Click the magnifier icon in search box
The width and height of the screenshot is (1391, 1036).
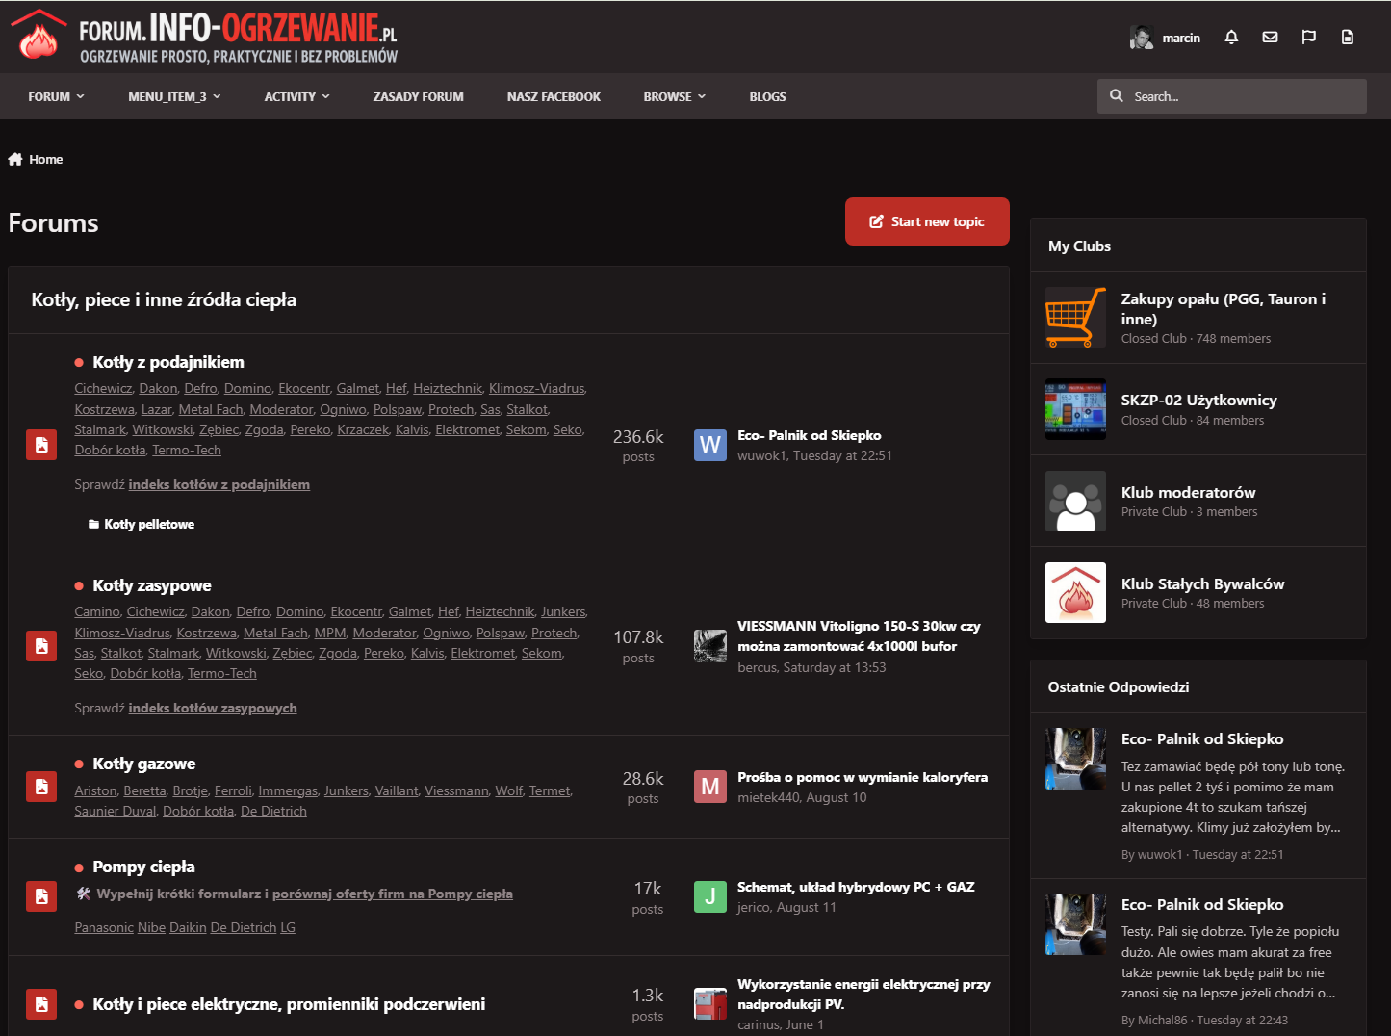coord(1117,96)
